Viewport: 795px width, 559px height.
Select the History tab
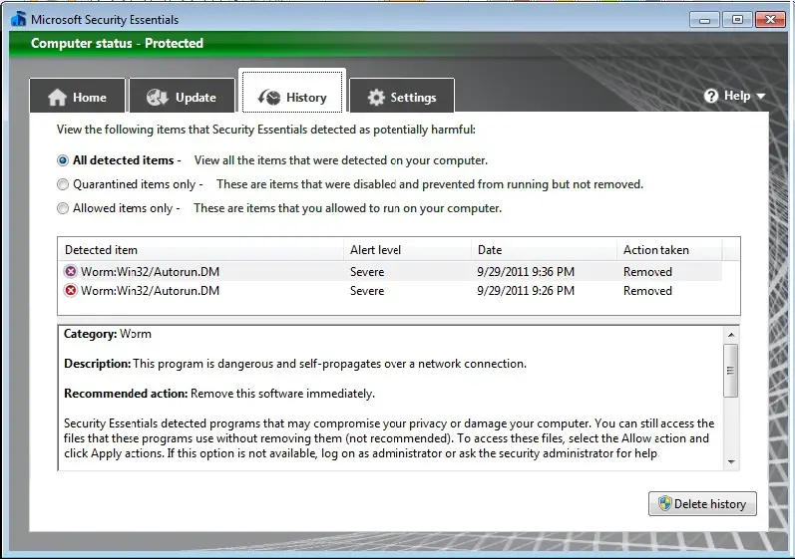pyautogui.click(x=292, y=92)
